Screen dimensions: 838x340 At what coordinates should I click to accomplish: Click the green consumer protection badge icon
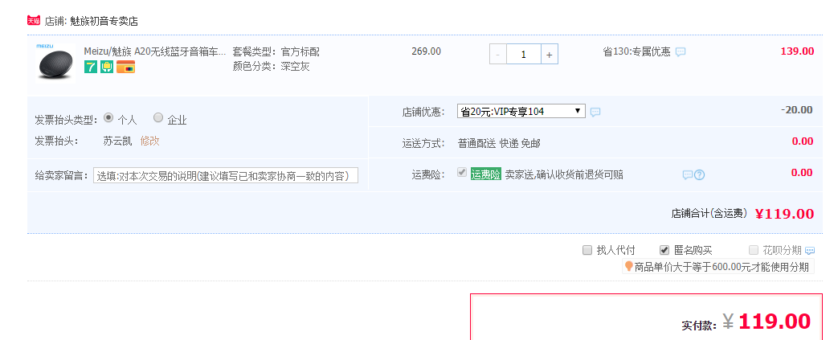pyautogui.click(x=107, y=67)
